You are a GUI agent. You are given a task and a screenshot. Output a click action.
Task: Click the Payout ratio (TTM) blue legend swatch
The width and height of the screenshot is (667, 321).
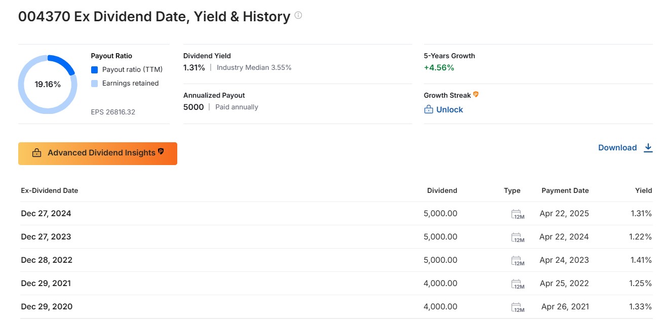coord(94,70)
